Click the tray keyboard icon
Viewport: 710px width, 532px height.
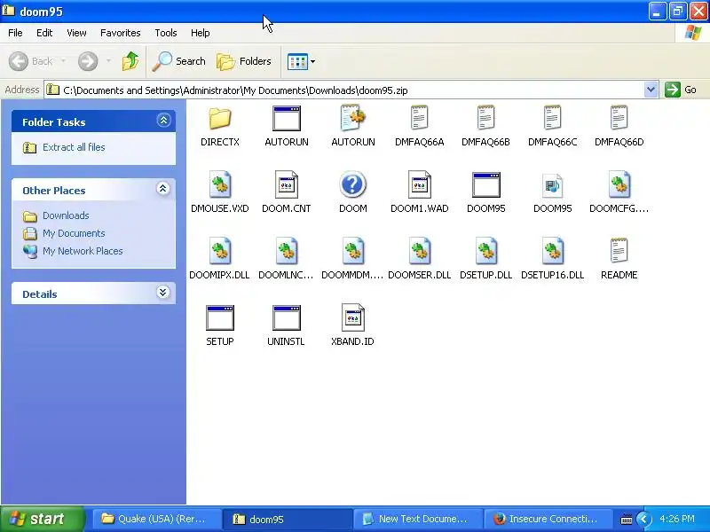[627, 520]
